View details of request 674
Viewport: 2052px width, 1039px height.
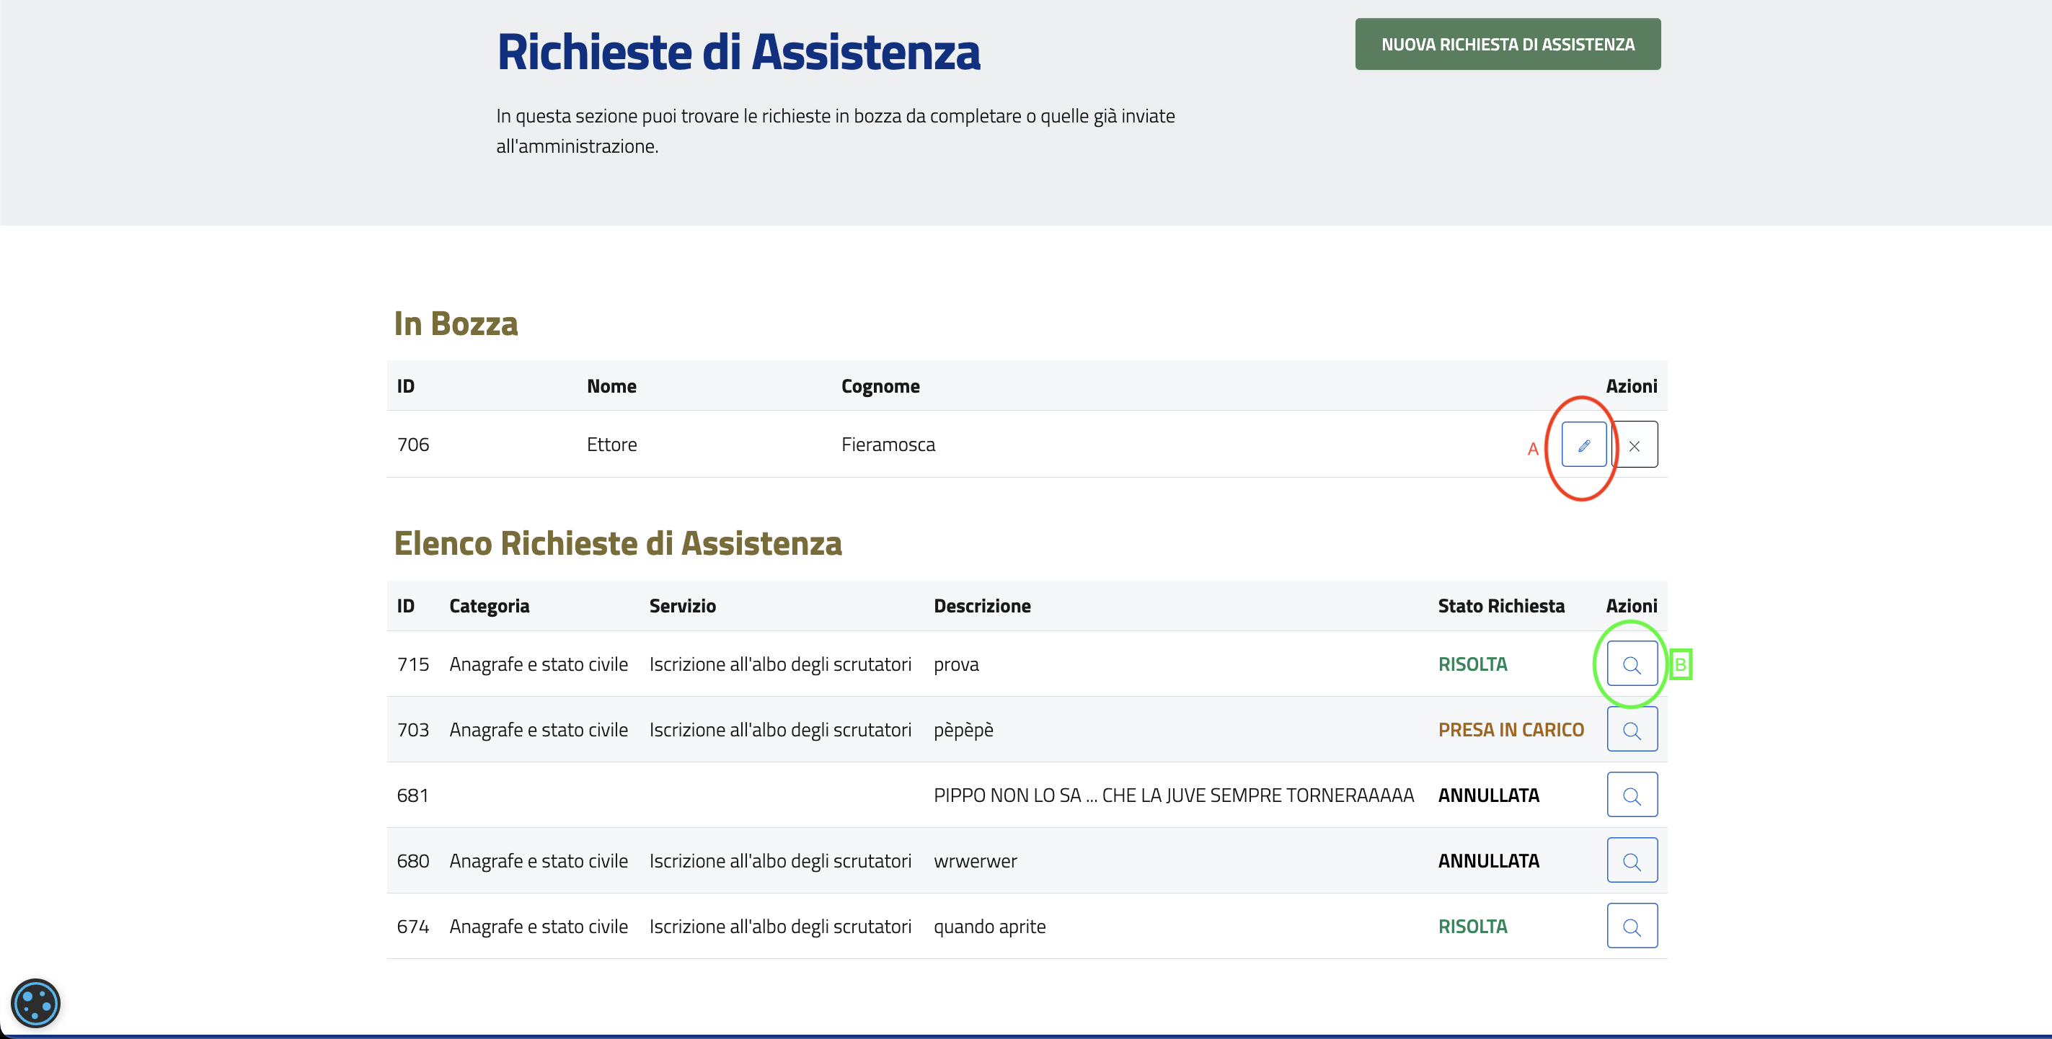(x=1632, y=926)
